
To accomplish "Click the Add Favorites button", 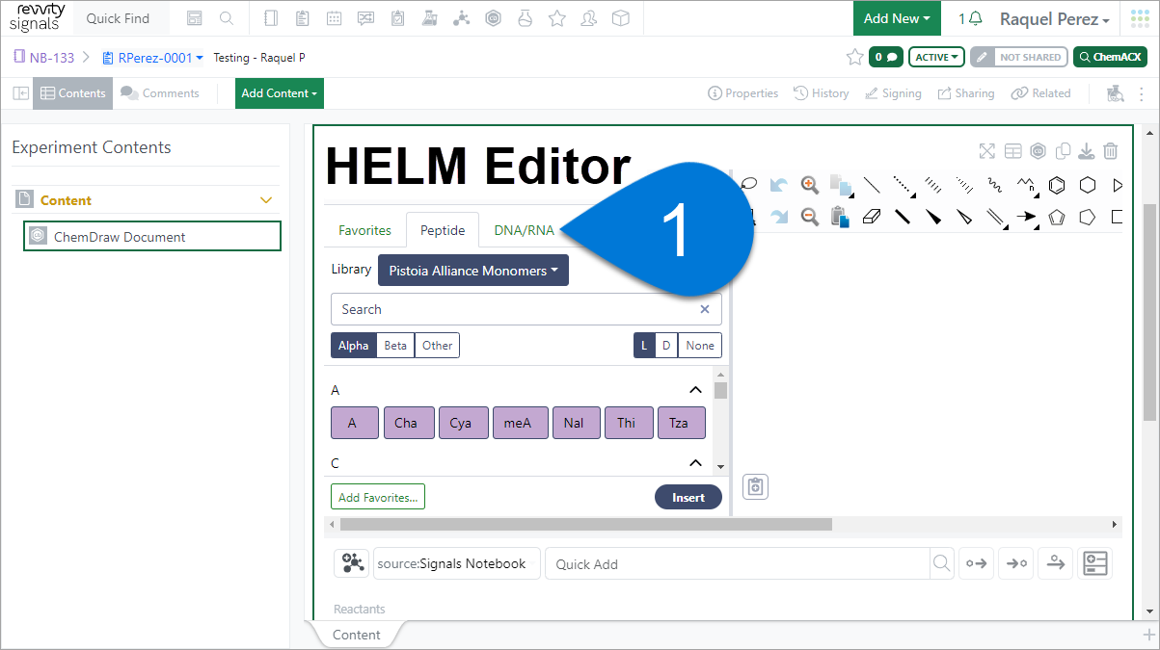I will 378,498.
